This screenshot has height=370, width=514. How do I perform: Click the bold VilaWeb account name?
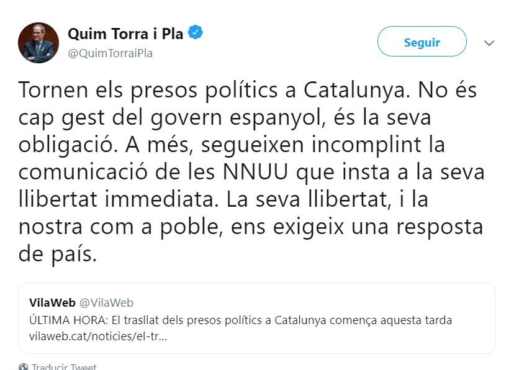52,303
